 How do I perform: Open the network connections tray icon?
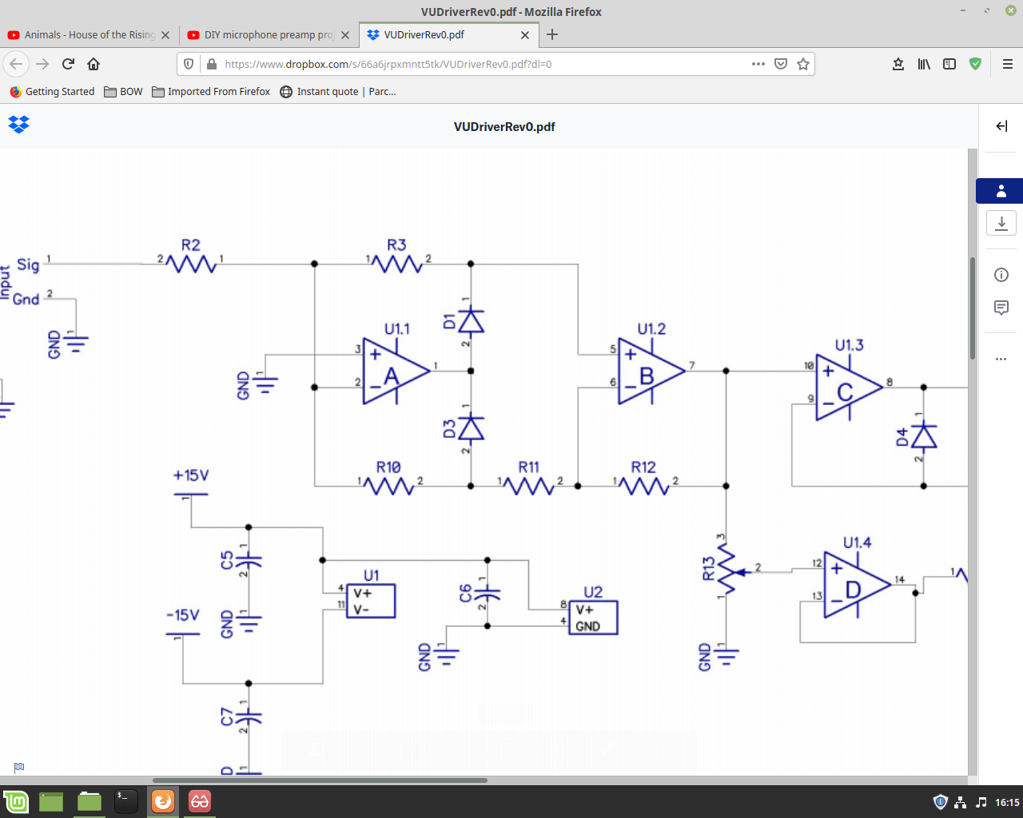[961, 802]
